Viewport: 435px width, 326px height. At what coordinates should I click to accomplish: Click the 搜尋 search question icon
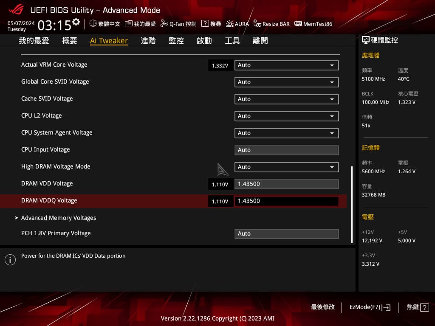pyautogui.click(x=205, y=24)
